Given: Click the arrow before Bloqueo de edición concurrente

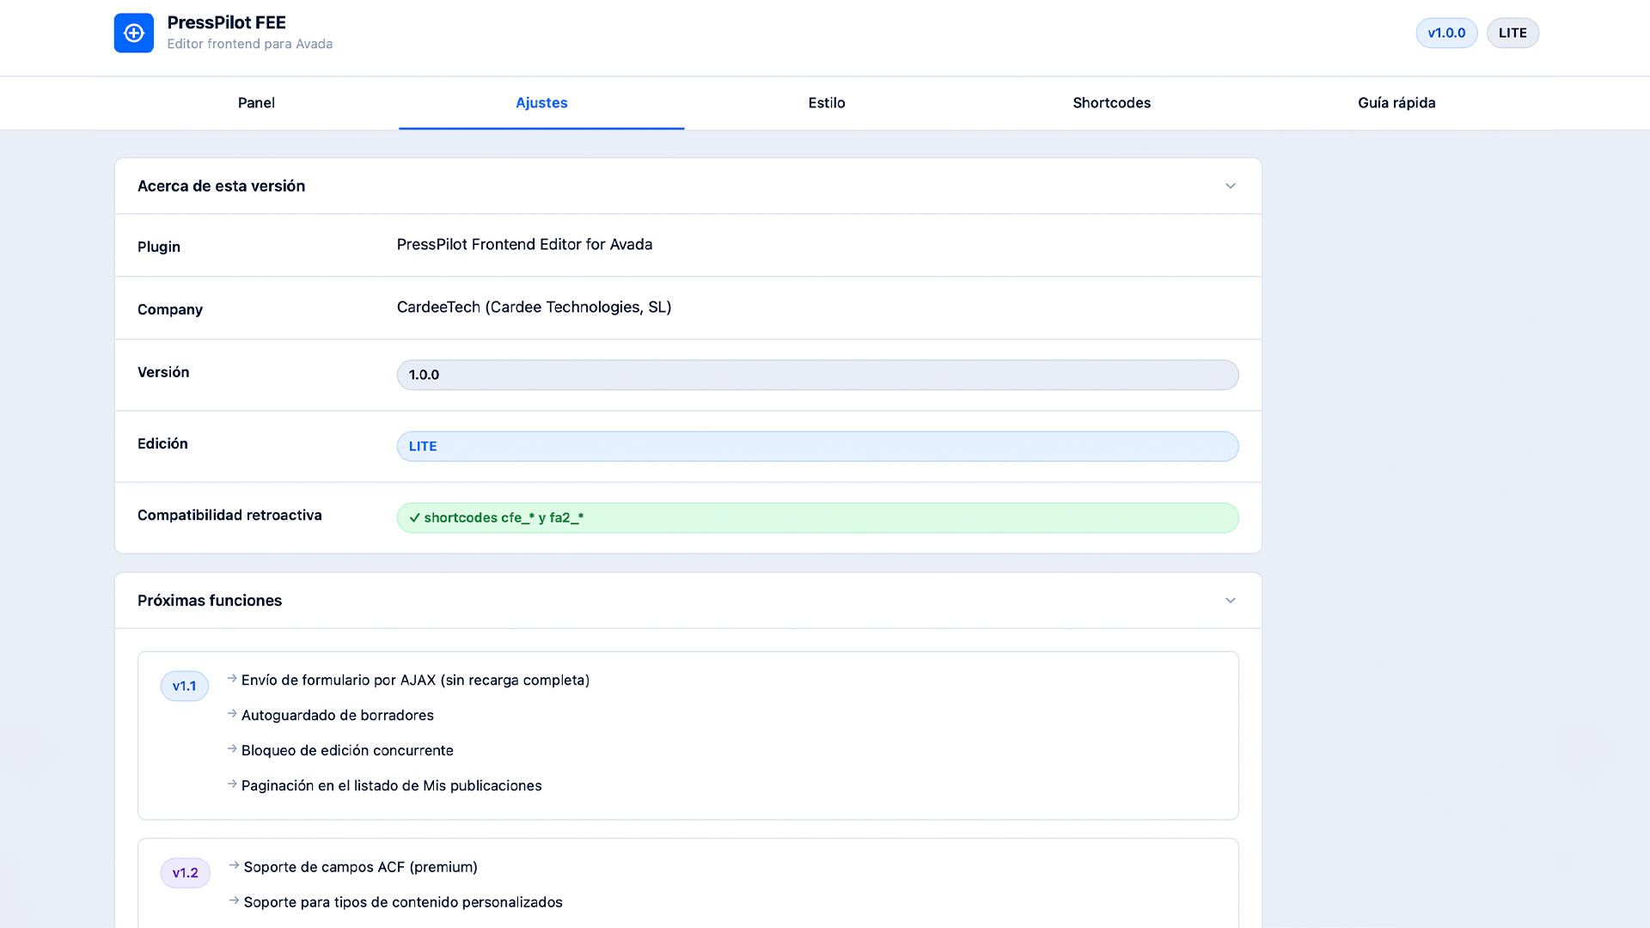Looking at the screenshot, I should tap(230, 748).
